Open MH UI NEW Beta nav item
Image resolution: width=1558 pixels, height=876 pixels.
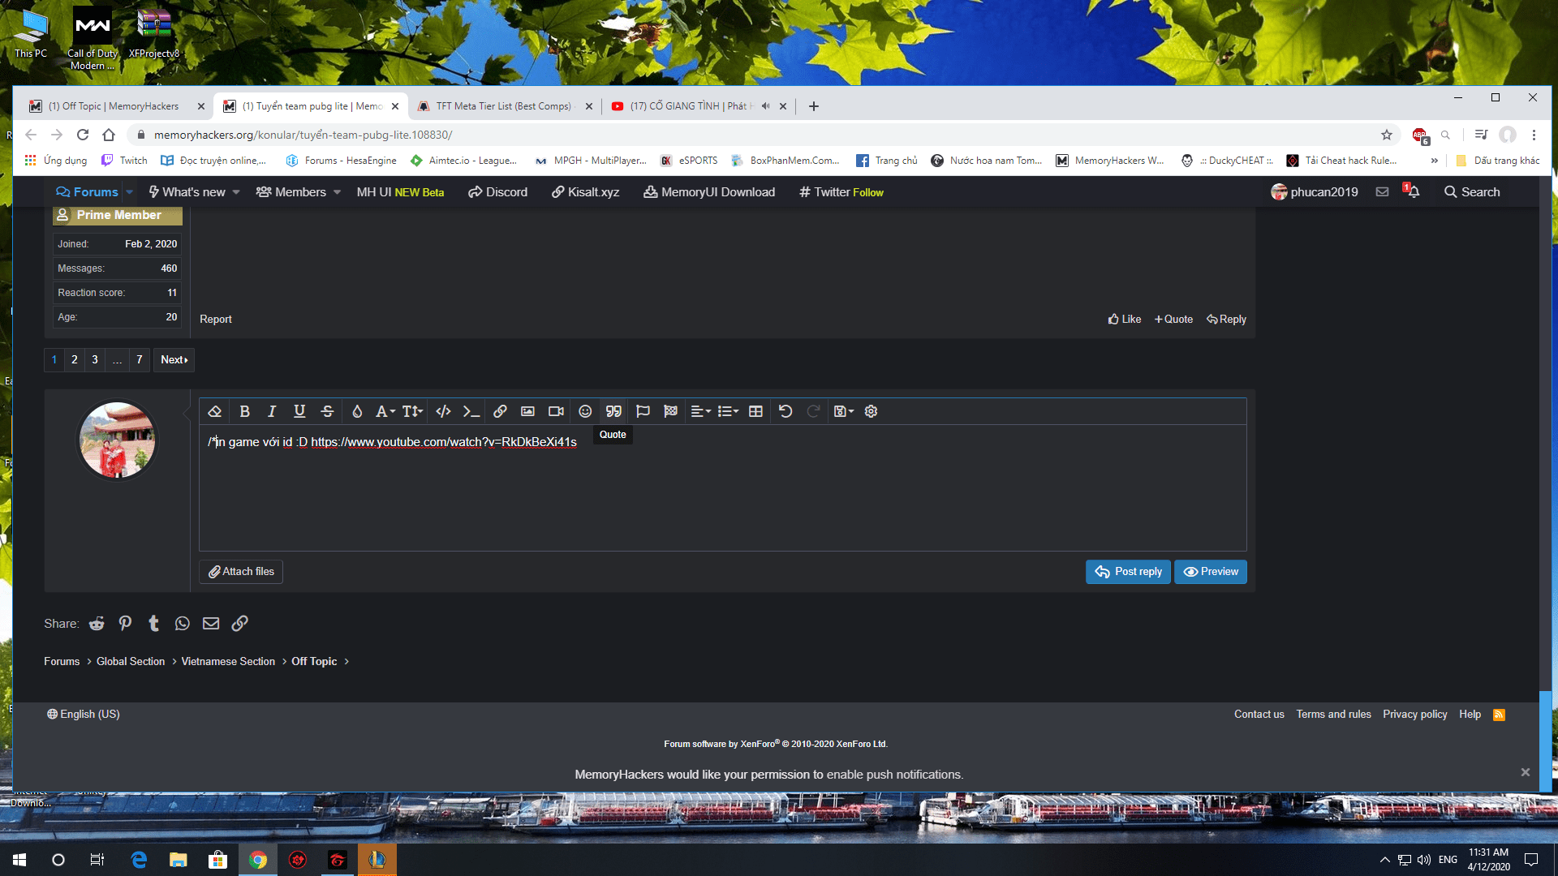[400, 192]
